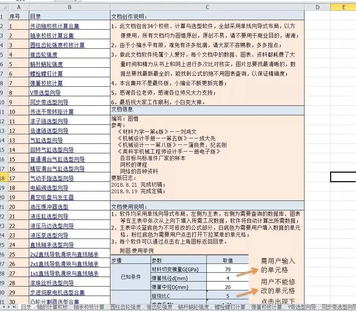
Task: Follow the 气缸选型向导 hyperlink
Action: (46, 140)
